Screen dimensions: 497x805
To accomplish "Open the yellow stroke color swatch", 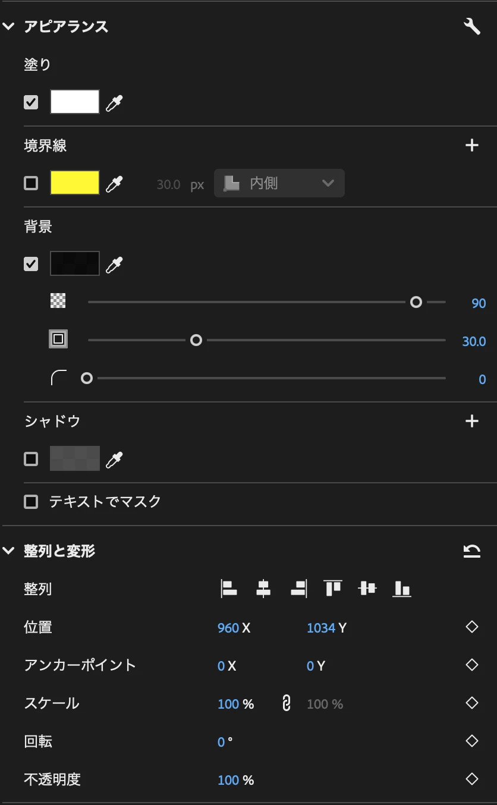I will pos(75,183).
